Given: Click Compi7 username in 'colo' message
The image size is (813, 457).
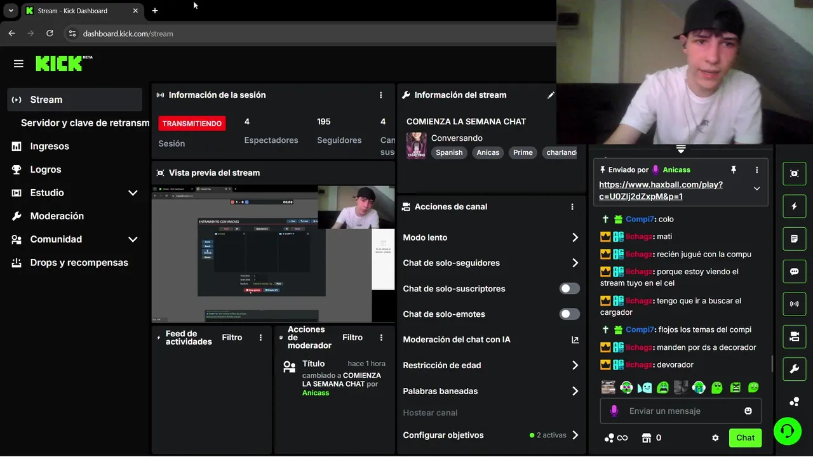Looking at the screenshot, I should point(640,219).
